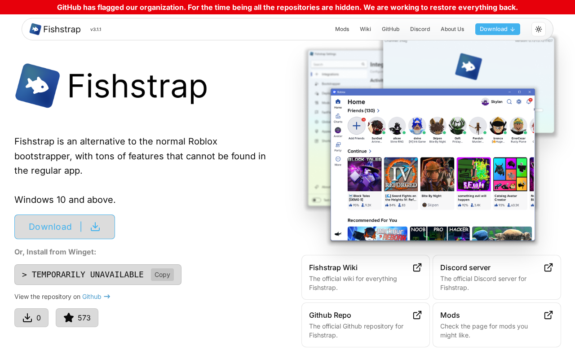This screenshot has width=575, height=359.
Task: Open the About Us page
Action: [x=452, y=29]
